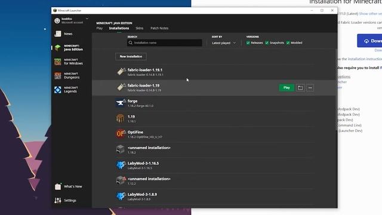Open folder for fabric-loader-1.19 installation
The image size is (382, 215).
coord(300,88)
